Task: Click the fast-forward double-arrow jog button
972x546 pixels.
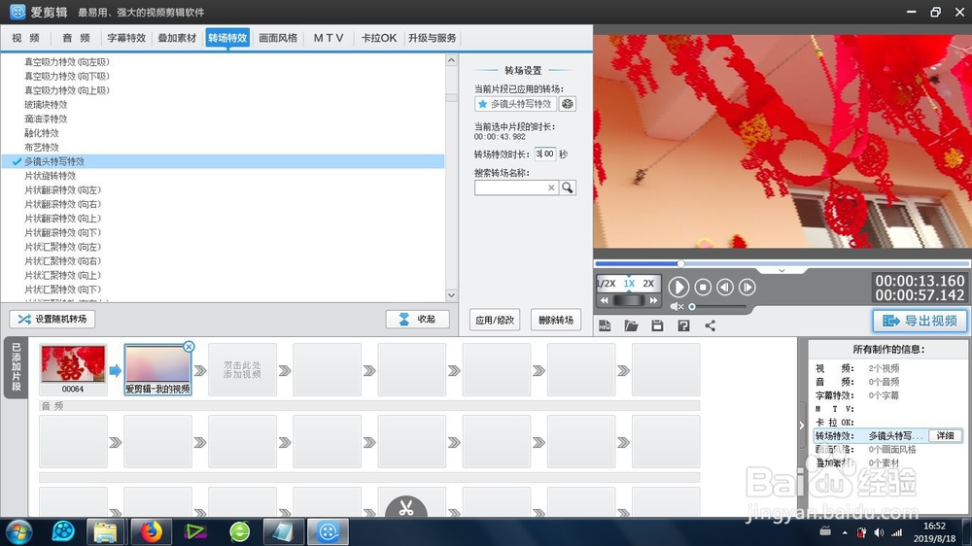Action: click(653, 300)
